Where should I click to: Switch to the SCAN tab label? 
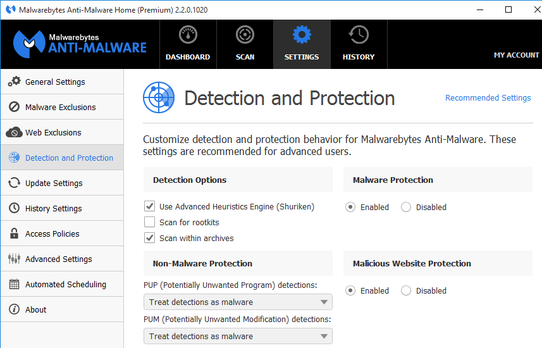[245, 57]
